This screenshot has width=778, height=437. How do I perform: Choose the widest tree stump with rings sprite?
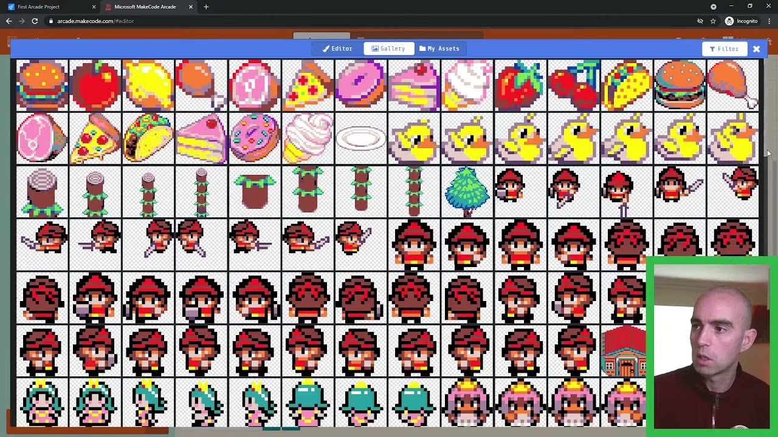43,191
